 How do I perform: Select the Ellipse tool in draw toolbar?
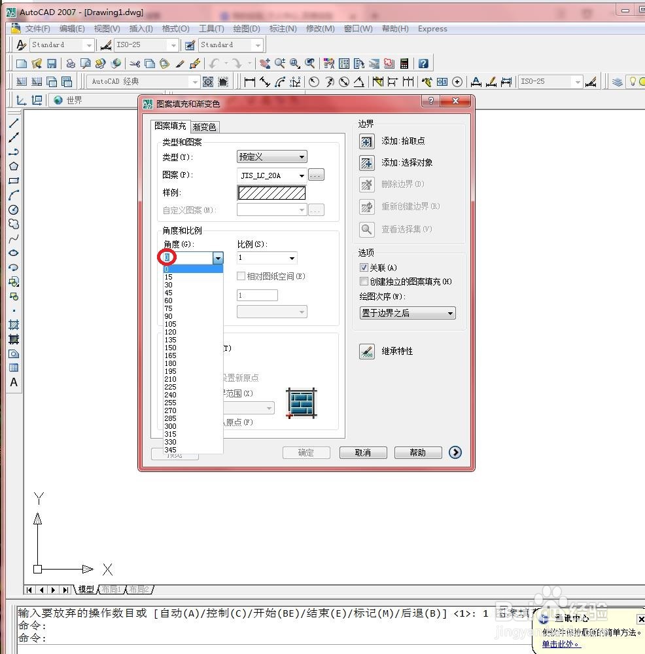click(x=14, y=253)
